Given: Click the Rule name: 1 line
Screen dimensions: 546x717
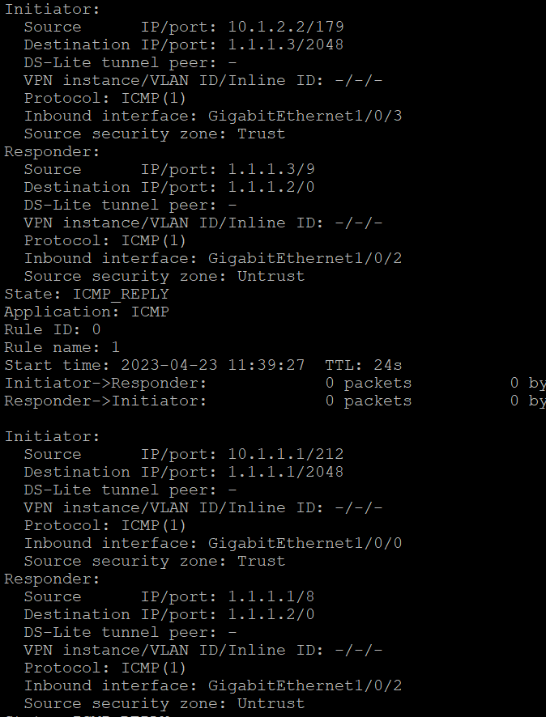Looking at the screenshot, I should pos(62,347).
